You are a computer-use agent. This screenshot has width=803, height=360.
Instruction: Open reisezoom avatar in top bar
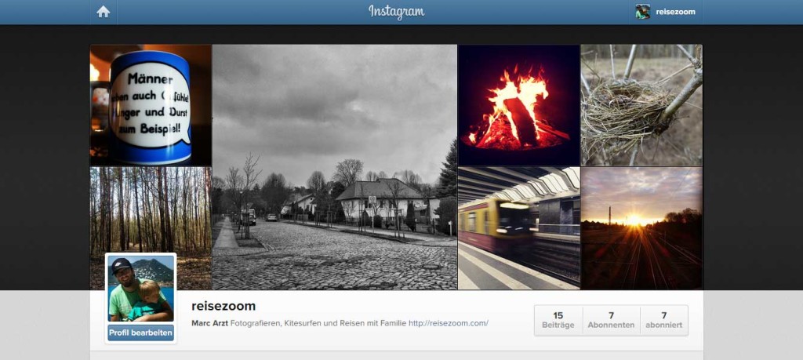(x=643, y=12)
